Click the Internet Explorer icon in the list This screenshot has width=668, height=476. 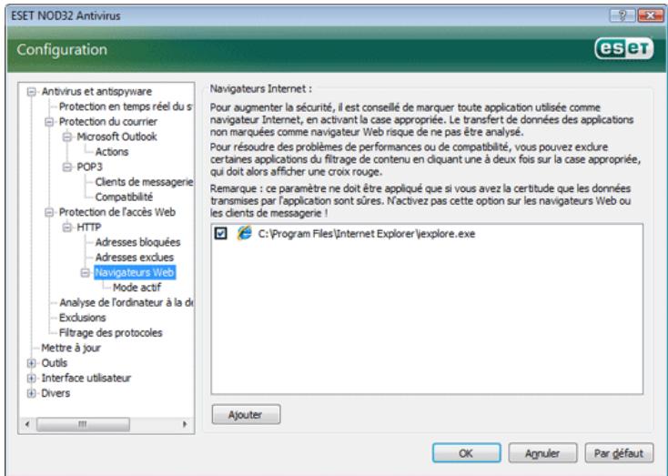tap(245, 233)
